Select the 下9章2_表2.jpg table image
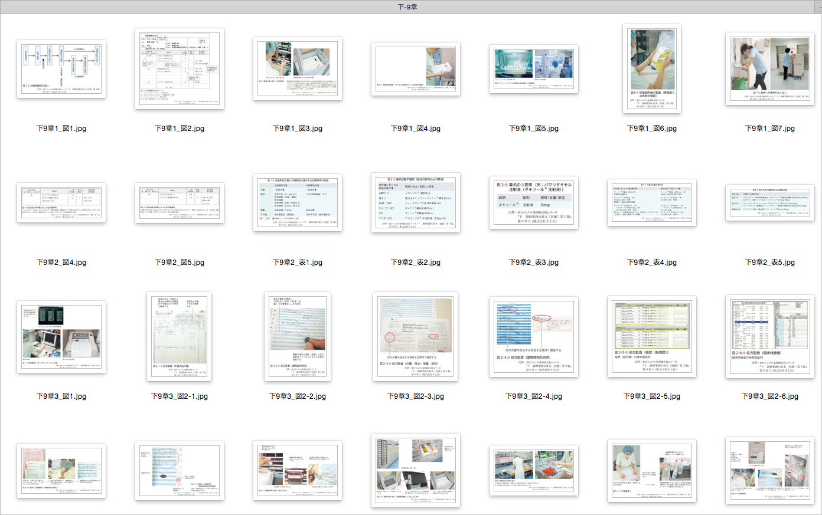This screenshot has width=822, height=515. [x=416, y=203]
